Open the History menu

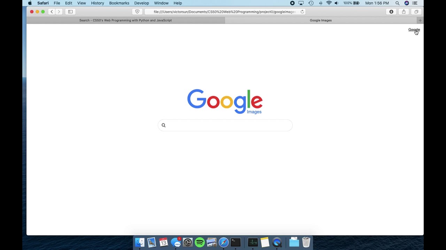click(98, 3)
